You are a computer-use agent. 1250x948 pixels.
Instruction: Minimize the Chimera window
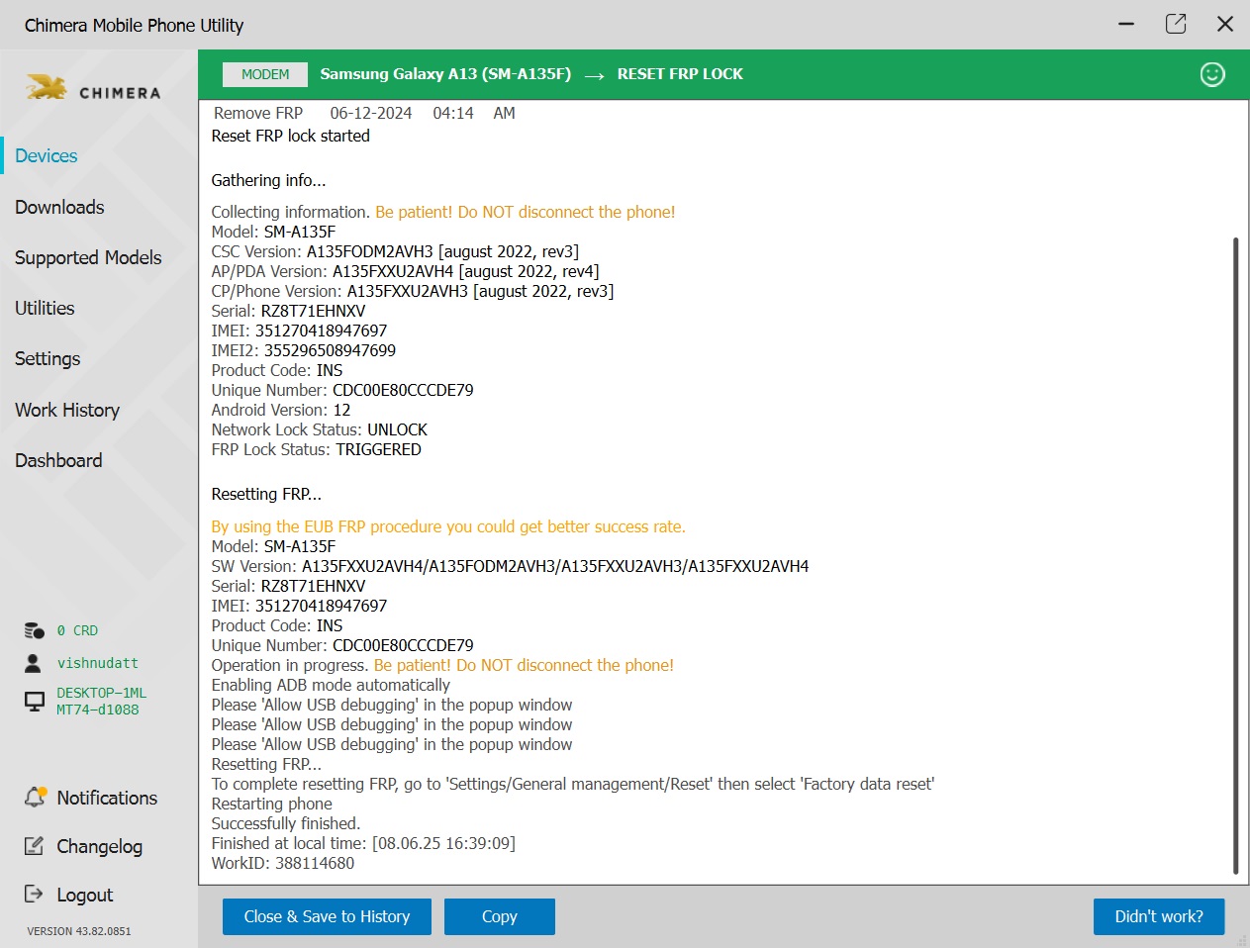click(1126, 24)
